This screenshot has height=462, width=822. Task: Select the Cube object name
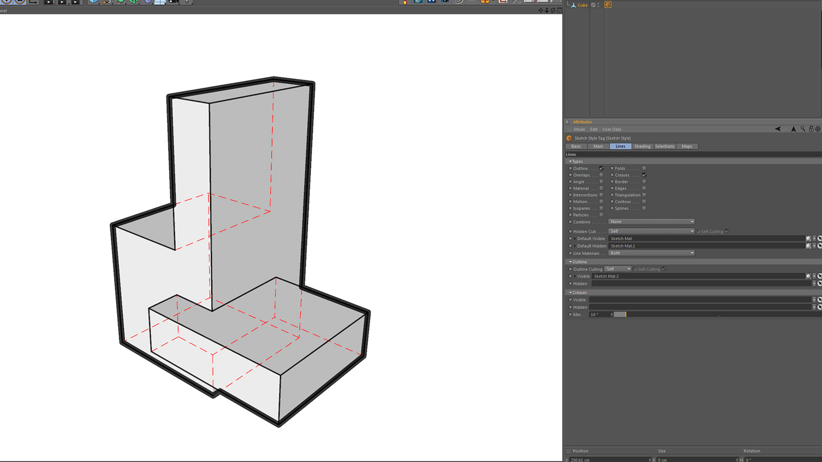point(583,5)
